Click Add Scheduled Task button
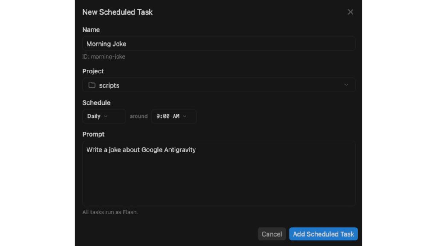The image size is (437, 246). pos(323,234)
